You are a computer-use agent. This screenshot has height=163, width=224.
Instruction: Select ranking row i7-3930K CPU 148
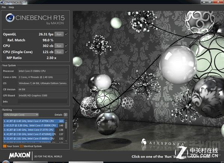click(34, 125)
